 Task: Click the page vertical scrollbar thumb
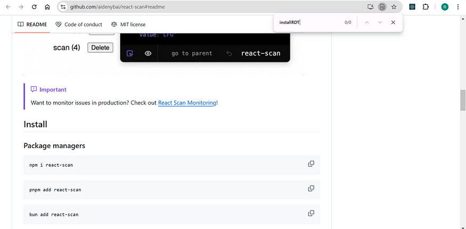click(x=463, y=100)
